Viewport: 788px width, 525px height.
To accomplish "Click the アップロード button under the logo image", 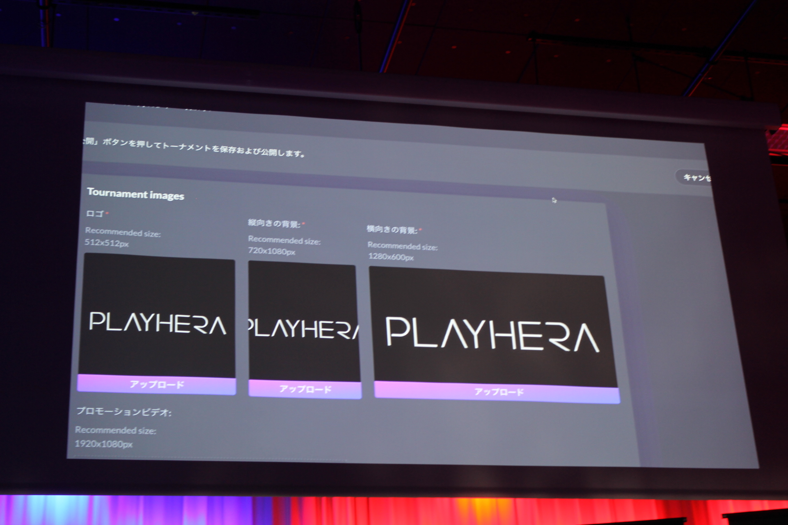I will [x=157, y=385].
